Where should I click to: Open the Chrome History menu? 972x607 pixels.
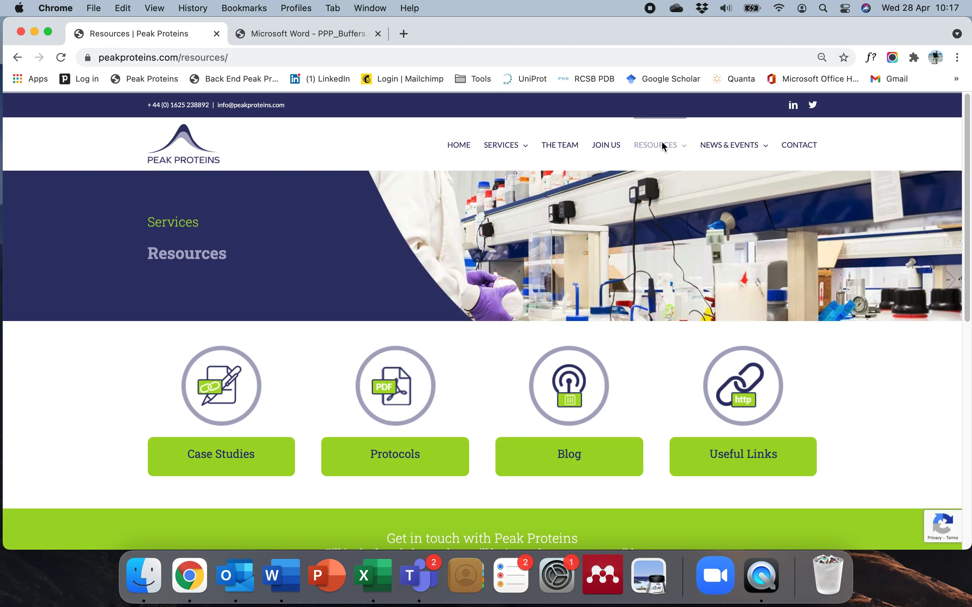193,8
